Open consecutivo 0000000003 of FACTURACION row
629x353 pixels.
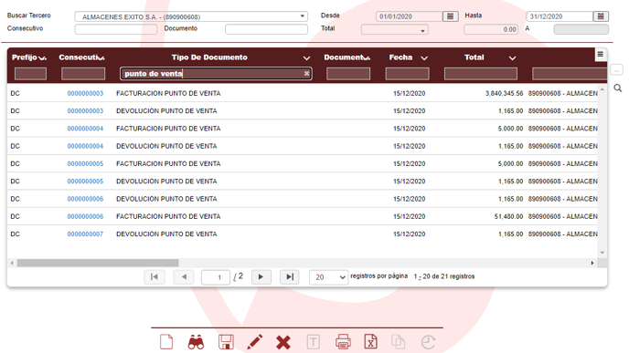pos(85,93)
